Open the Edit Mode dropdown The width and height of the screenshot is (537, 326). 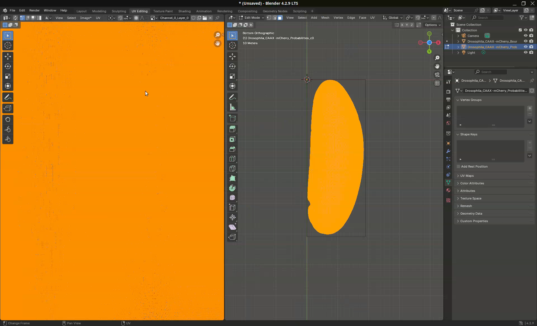pyautogui.click(x=251, y=18)
